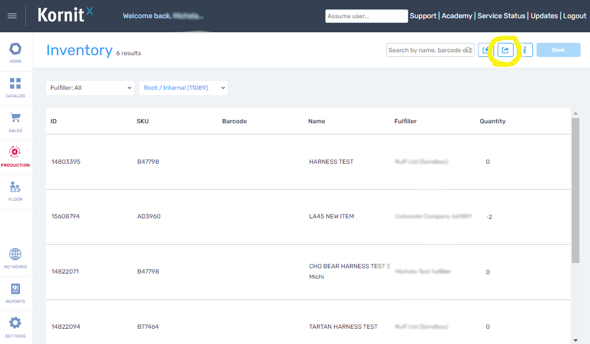Viewport: 590px width, 344px height.
Task: Open the Floor section
Action: 15,191
